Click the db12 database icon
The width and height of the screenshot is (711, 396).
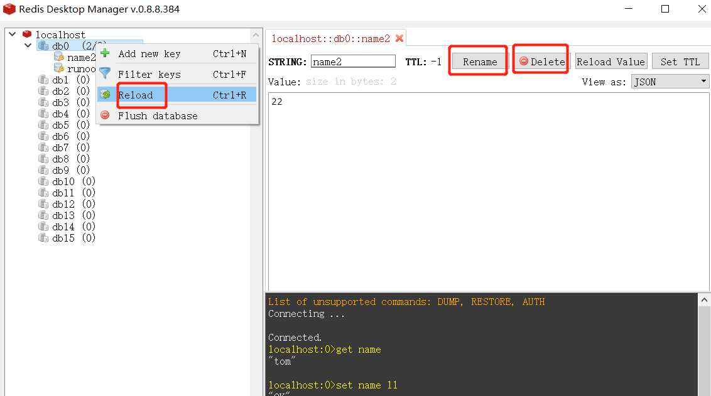[x=43, y=204]
